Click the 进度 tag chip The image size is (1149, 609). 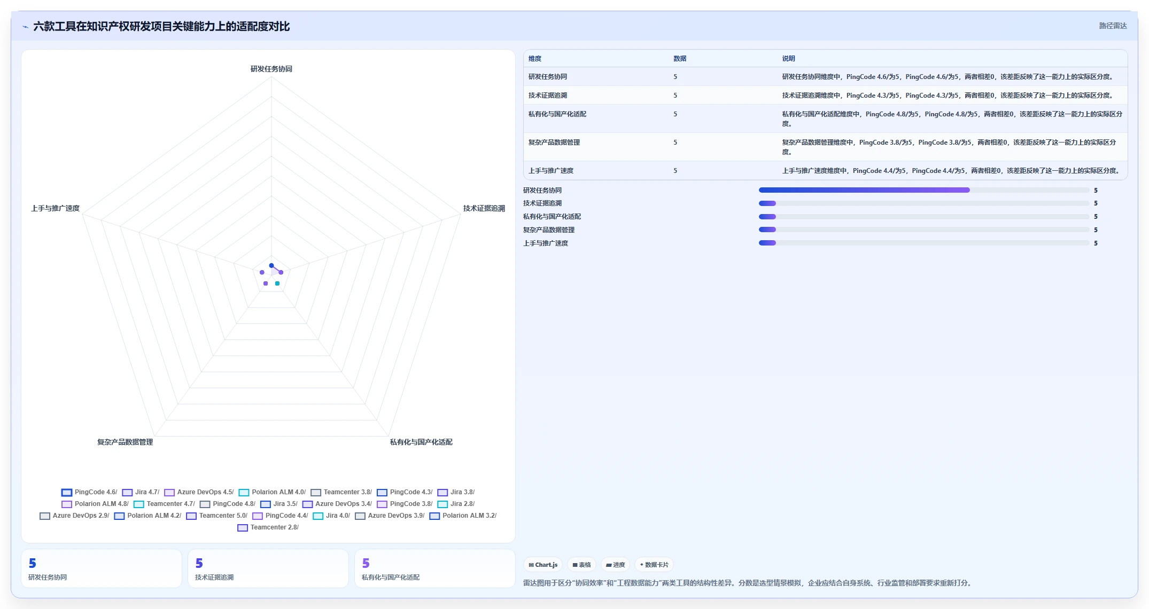616,565
